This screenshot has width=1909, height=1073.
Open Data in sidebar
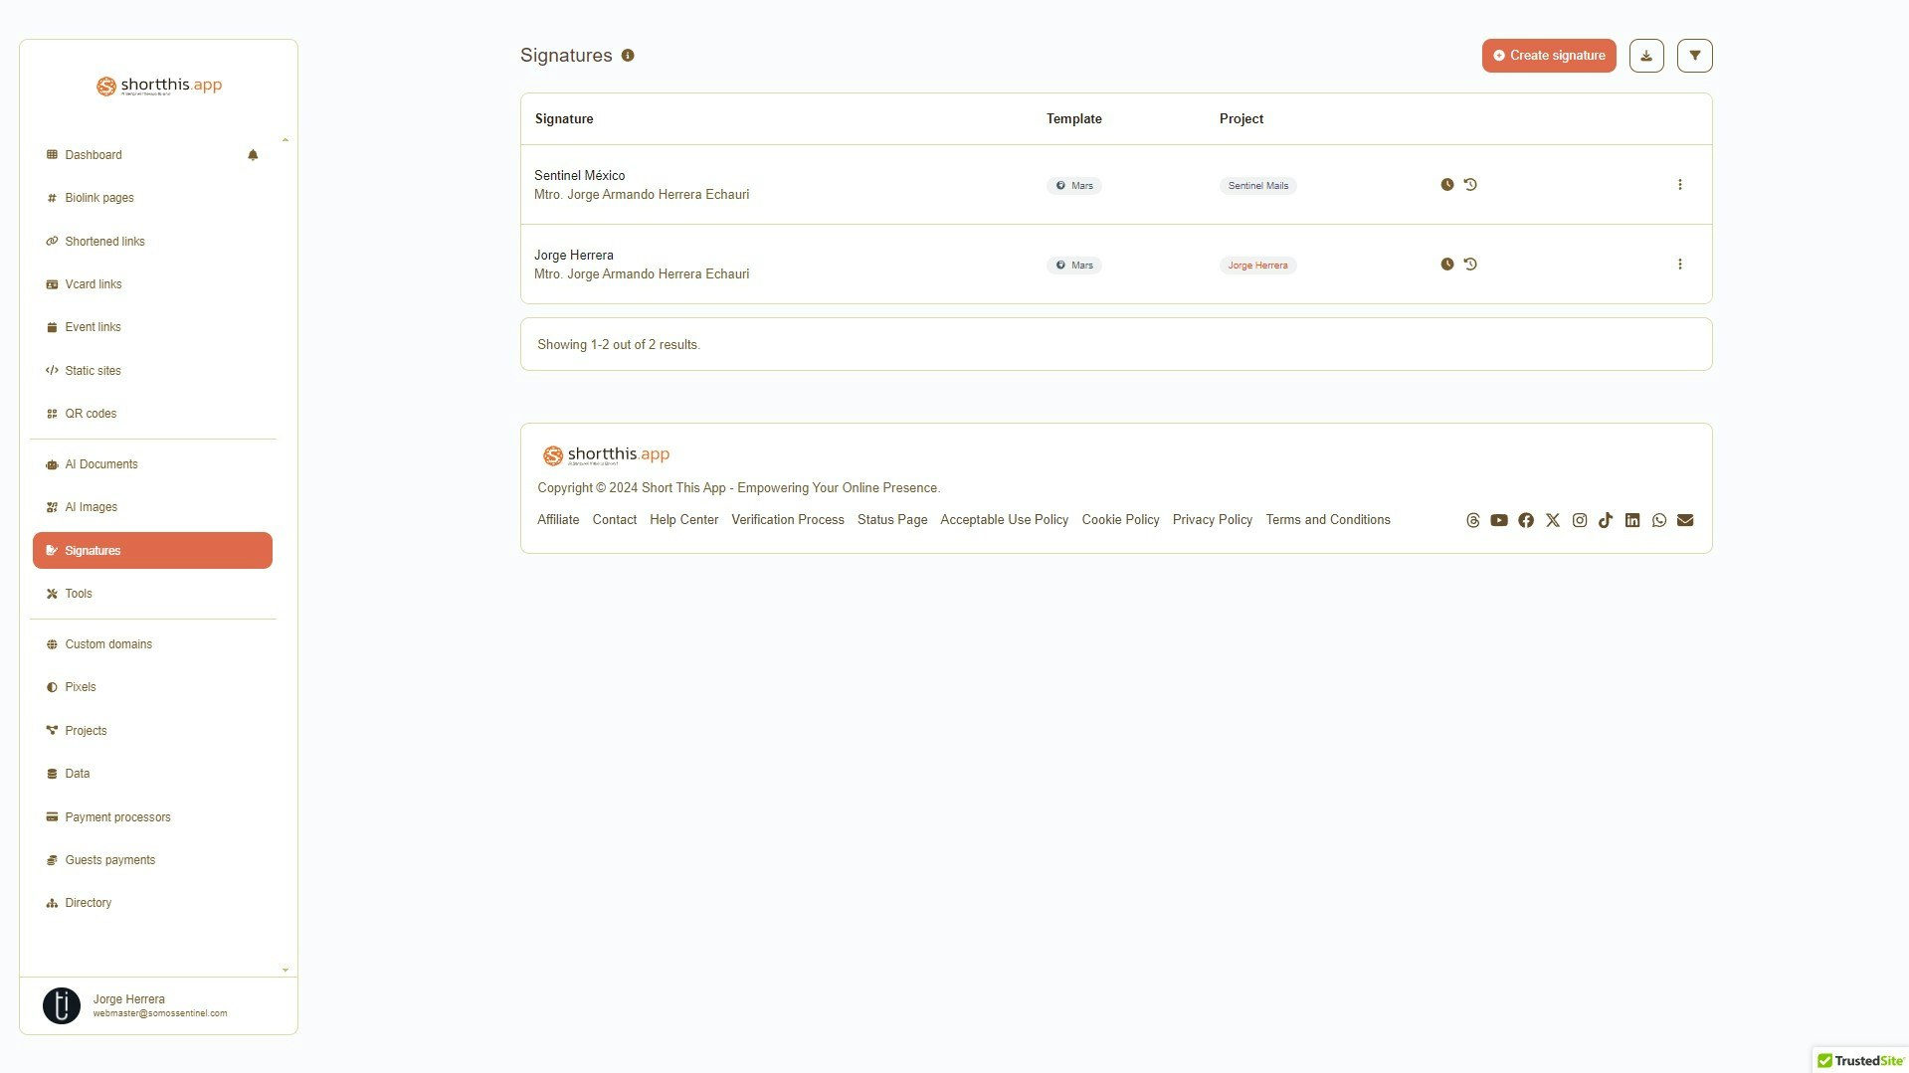pyautogui.click(x=78, y=774)
